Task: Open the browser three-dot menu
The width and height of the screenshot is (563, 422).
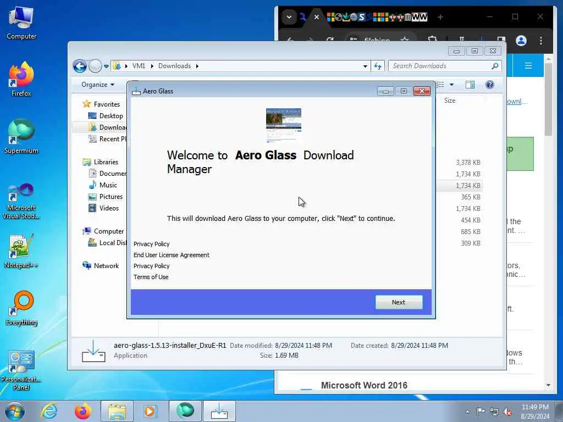Action: tap(541, 41)
